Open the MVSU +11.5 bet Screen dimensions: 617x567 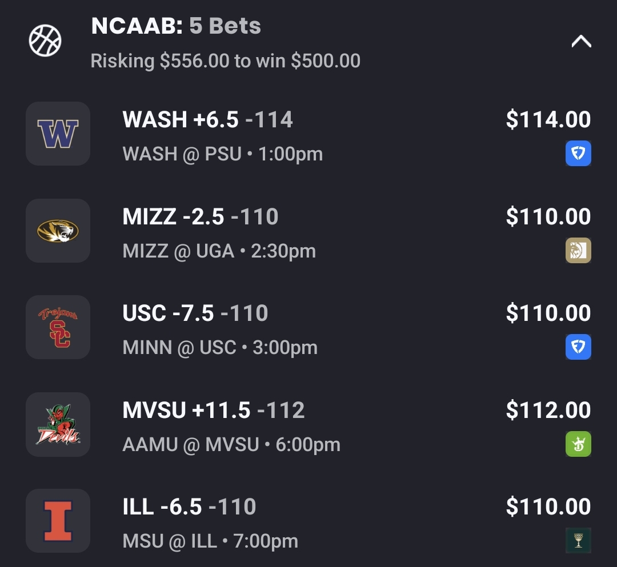point(214,411)
